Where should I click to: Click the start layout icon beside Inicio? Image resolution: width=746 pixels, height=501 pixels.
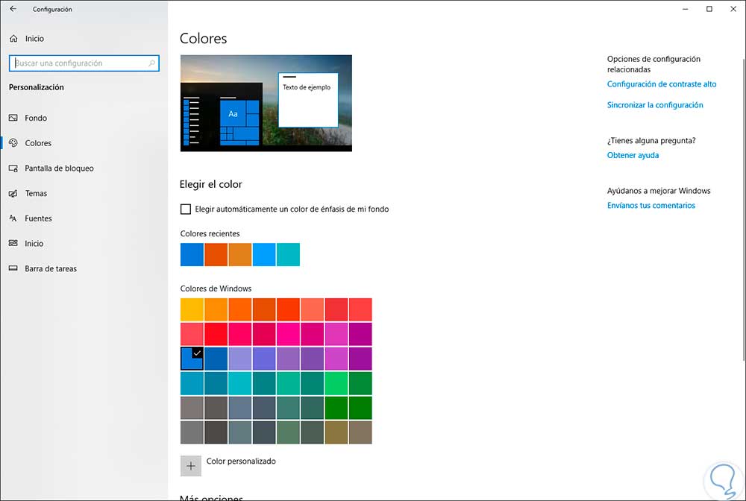13,243
